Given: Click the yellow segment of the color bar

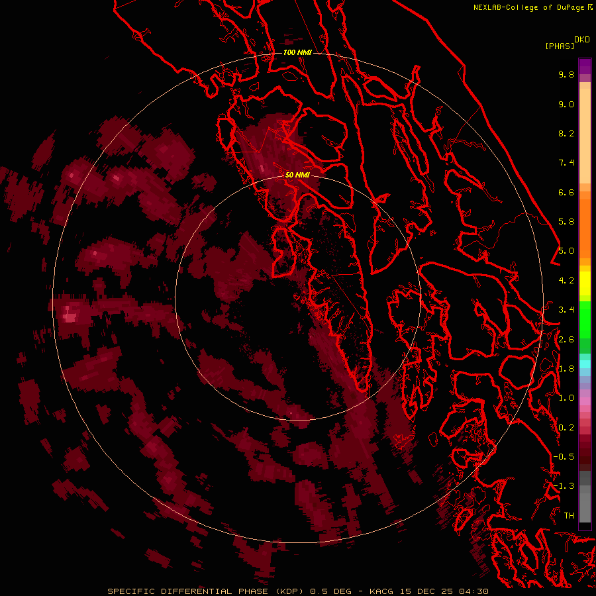Looking at the screenshot, I should 585,283.
